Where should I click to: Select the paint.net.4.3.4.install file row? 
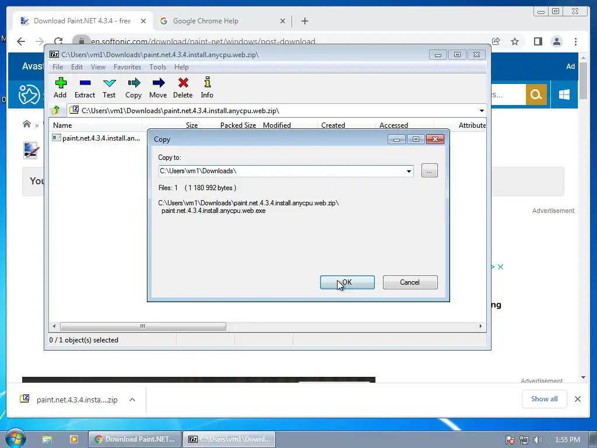(96, 138)
